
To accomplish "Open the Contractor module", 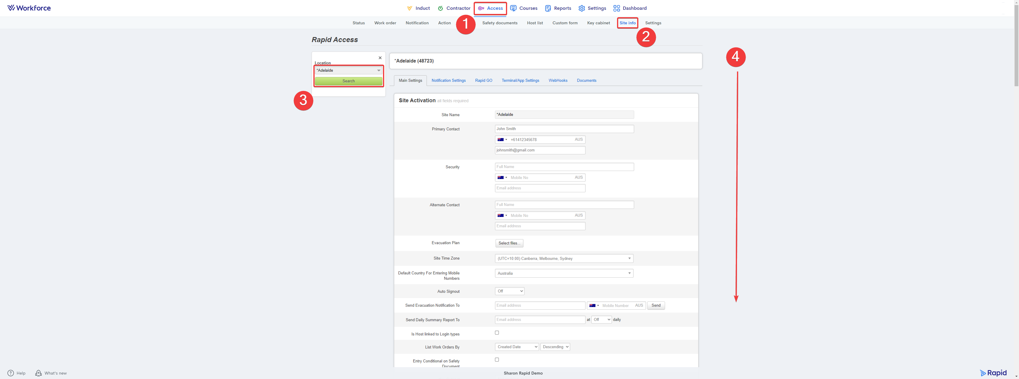I will pos(454,8).
